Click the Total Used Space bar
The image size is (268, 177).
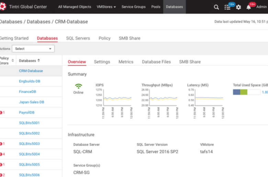(x=247, y=92)
